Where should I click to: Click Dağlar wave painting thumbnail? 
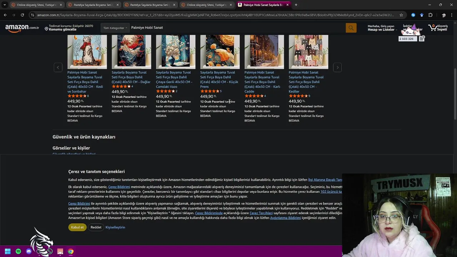131,52
